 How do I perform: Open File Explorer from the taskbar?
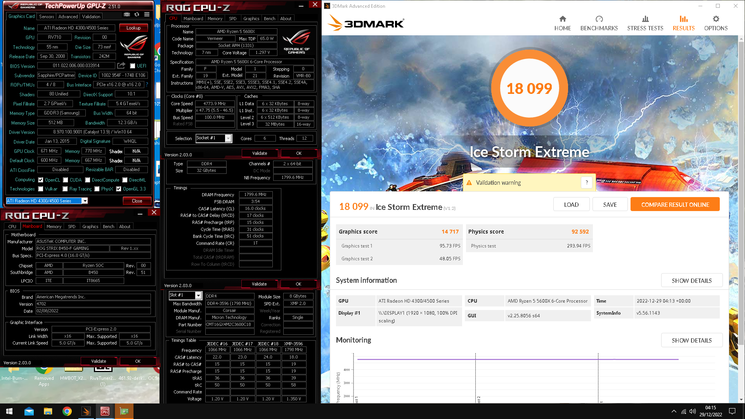pyautogui.click(x=48, y=411)
